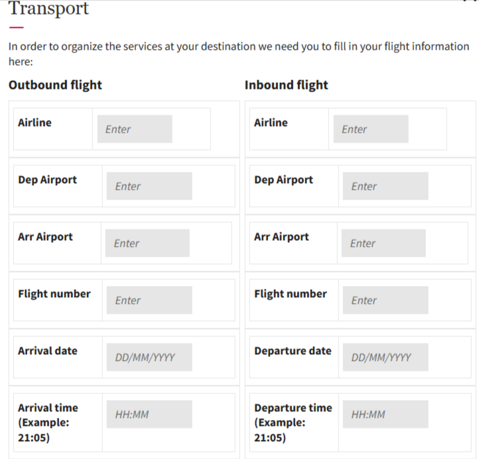Focus the Inbound Dep Airport text box
Viewport: 479px width, 459px height.
(385, 186)
